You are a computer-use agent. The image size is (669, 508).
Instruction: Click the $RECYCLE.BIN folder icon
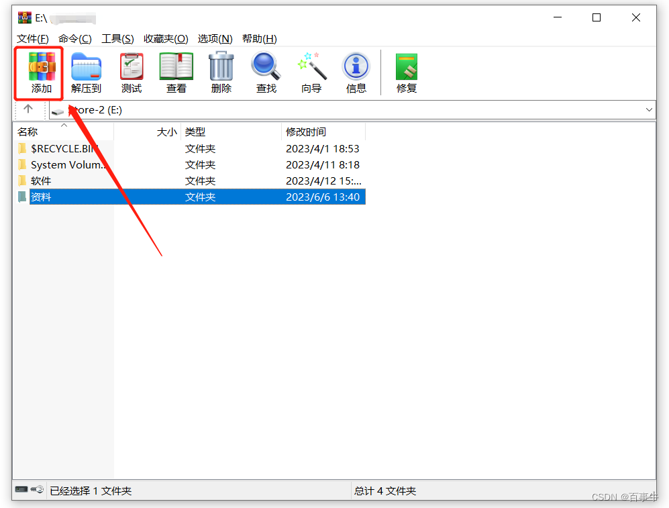(x=22, y=148)
